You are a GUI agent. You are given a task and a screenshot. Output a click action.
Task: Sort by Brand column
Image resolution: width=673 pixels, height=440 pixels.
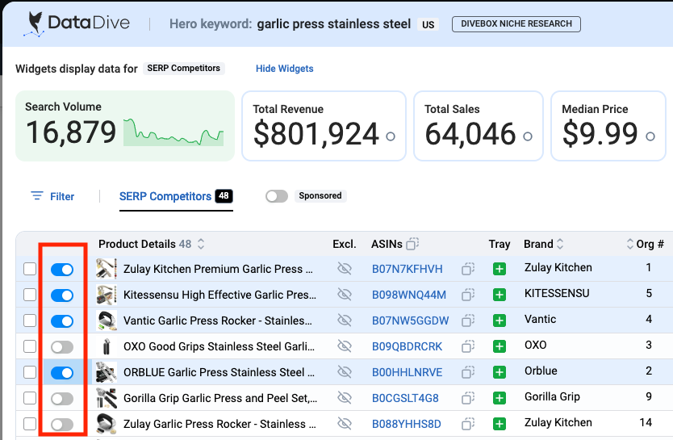pos(560,244)
